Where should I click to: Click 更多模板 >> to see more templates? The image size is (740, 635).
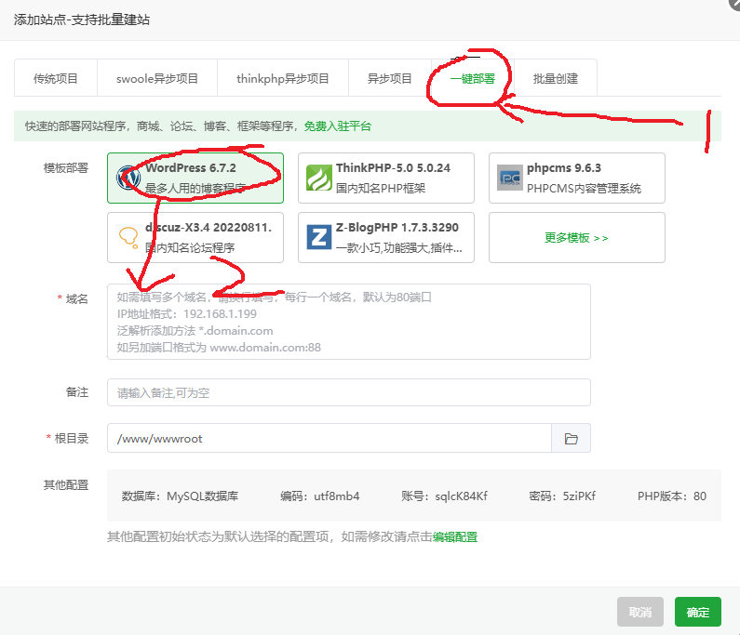point(577,238)
